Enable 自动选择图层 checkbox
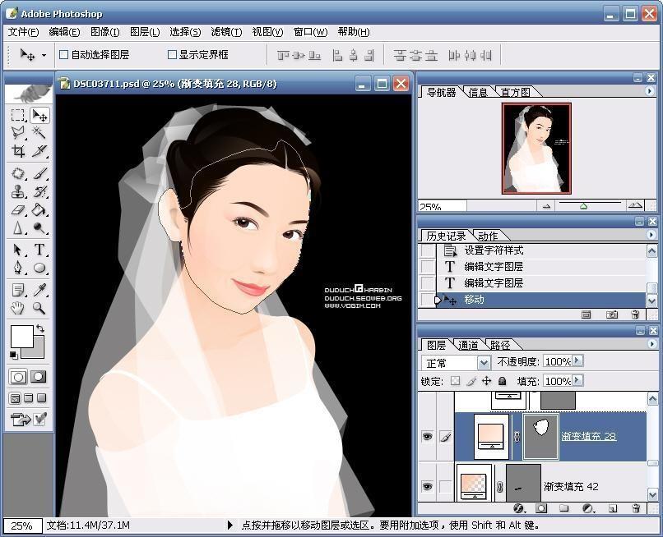Image resolution: width=663 pixels, height=537 pixels. pos(63,55)
